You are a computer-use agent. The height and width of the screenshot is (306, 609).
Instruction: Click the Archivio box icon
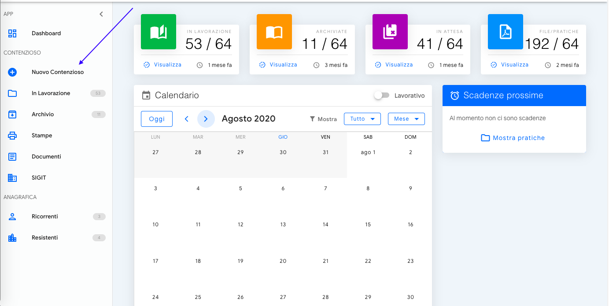[12, 114]
